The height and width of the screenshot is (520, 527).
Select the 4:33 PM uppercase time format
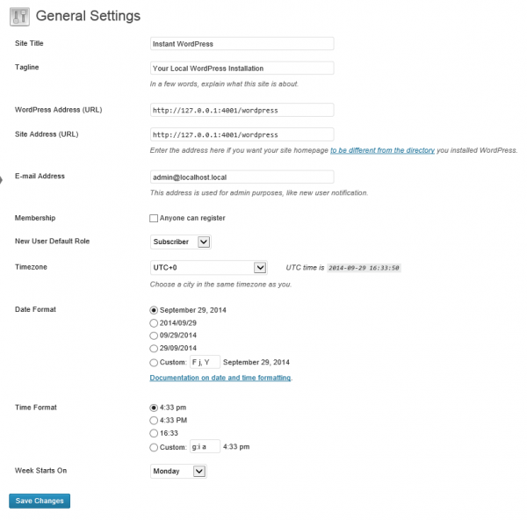(x=154, y=420)
